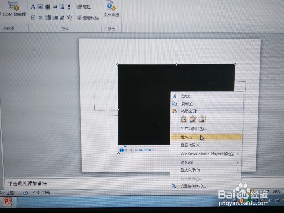This screenshot has width=284, height=213.
Task: Select the Check Box control in ribbon
Action: pyautogui.click(x=33, y=18)
